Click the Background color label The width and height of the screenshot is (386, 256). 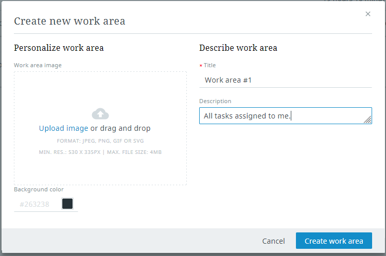39,189
